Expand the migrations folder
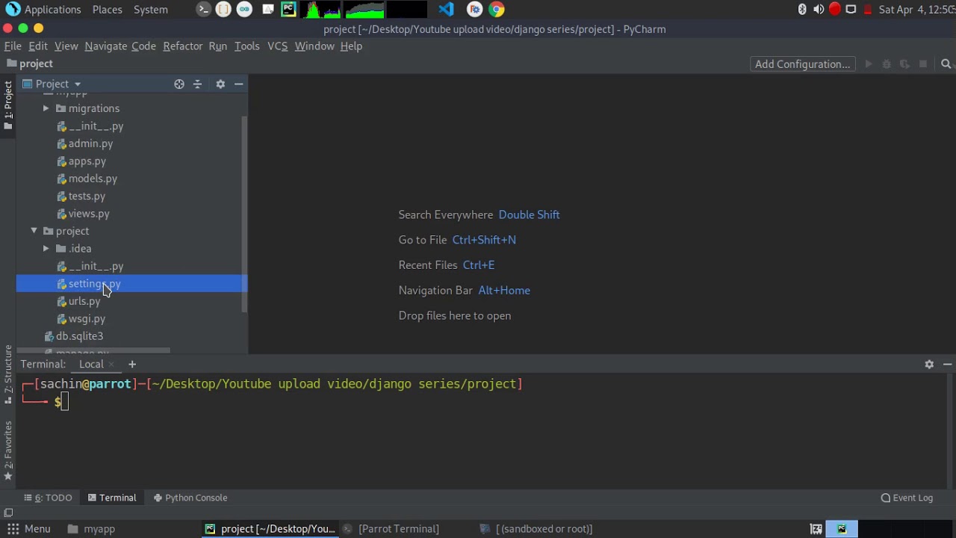 point(46,108)
